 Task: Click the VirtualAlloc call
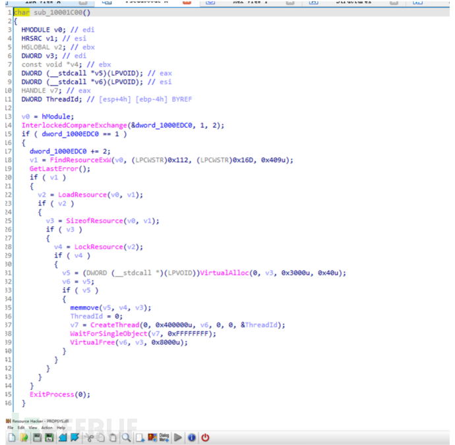click(x=225, y=273)
